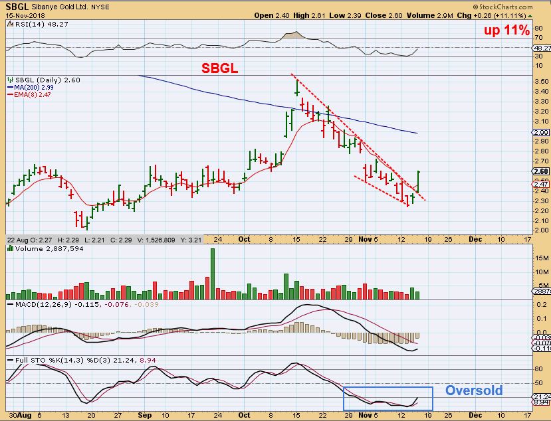
Task: Click the 'Volume 2.9M' header value
Action: coord(430,15)
